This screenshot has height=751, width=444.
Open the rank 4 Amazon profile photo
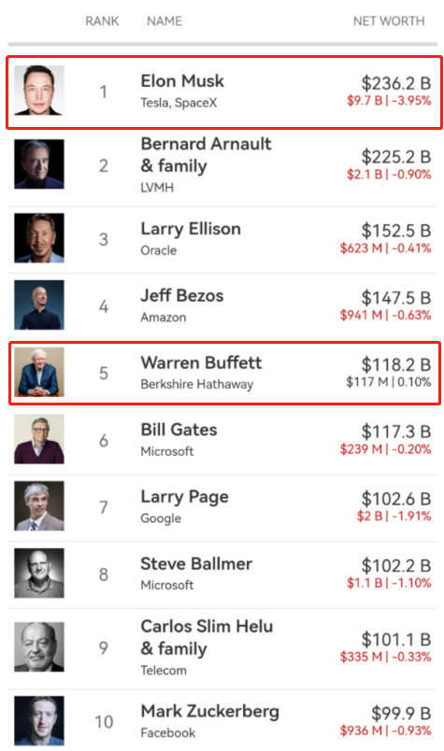coord(39,305)
